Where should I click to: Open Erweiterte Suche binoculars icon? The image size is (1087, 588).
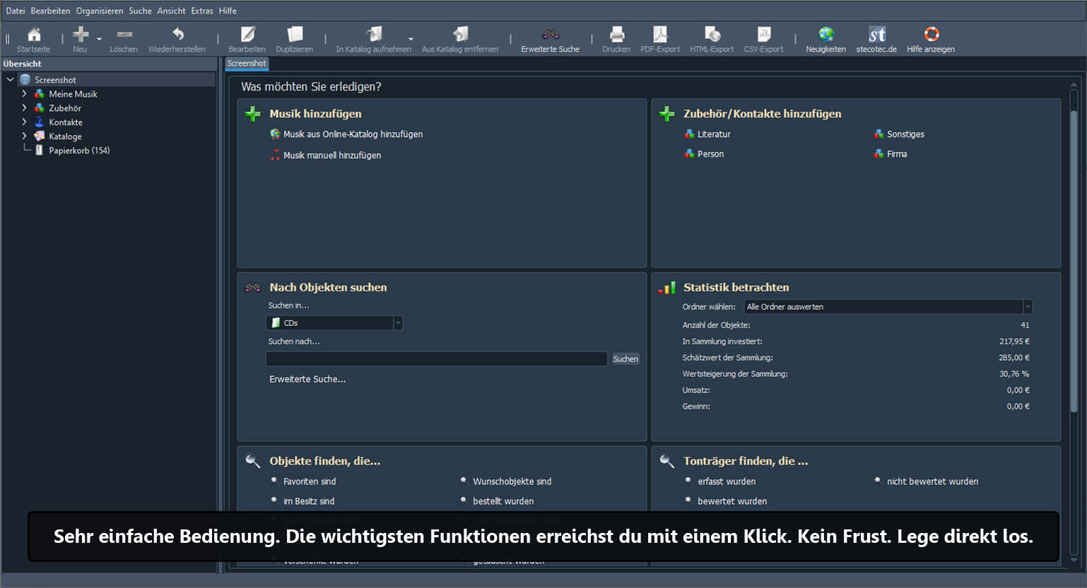(550, 40)
